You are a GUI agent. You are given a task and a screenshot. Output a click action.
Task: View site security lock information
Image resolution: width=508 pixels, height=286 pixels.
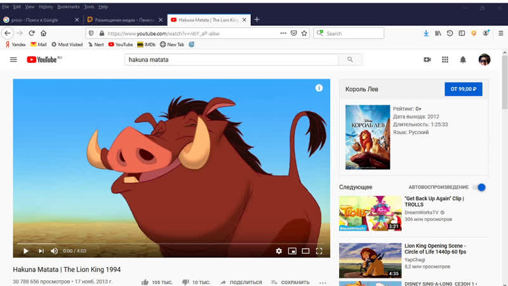tap(102, 34)
